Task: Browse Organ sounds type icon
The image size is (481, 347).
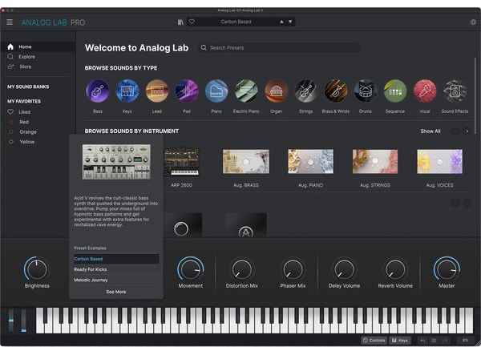Action: (x=276, y=91)
